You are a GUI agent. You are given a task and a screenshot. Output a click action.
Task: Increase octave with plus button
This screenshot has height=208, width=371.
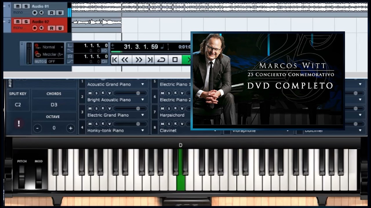tap(70, 128)
